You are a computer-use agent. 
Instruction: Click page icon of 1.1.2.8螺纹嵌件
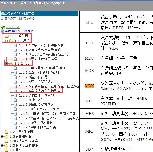click(15, 100)
